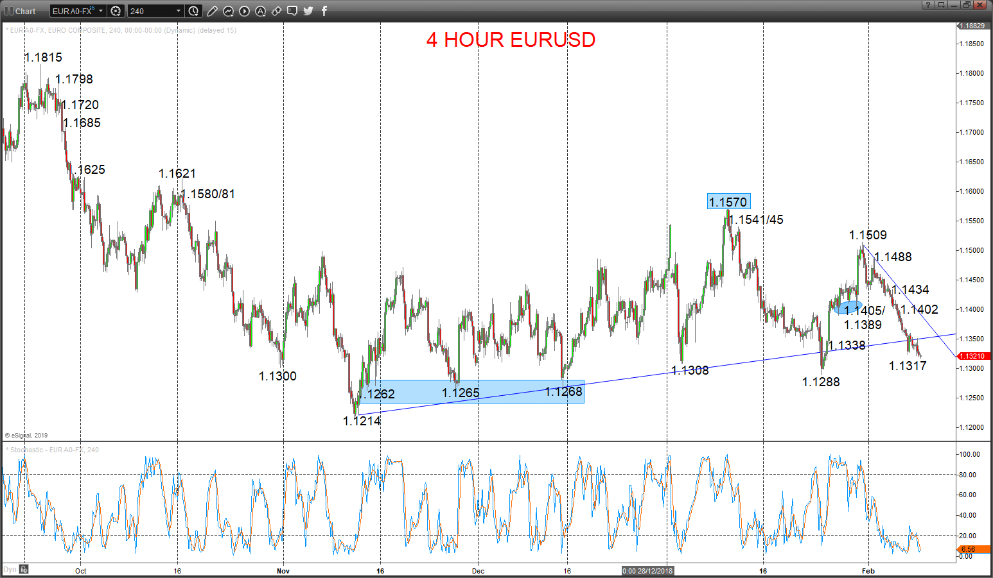This screenshot has width=993, height=578.
Task: Click the lock icon beside Dyn
Action: 24,569
